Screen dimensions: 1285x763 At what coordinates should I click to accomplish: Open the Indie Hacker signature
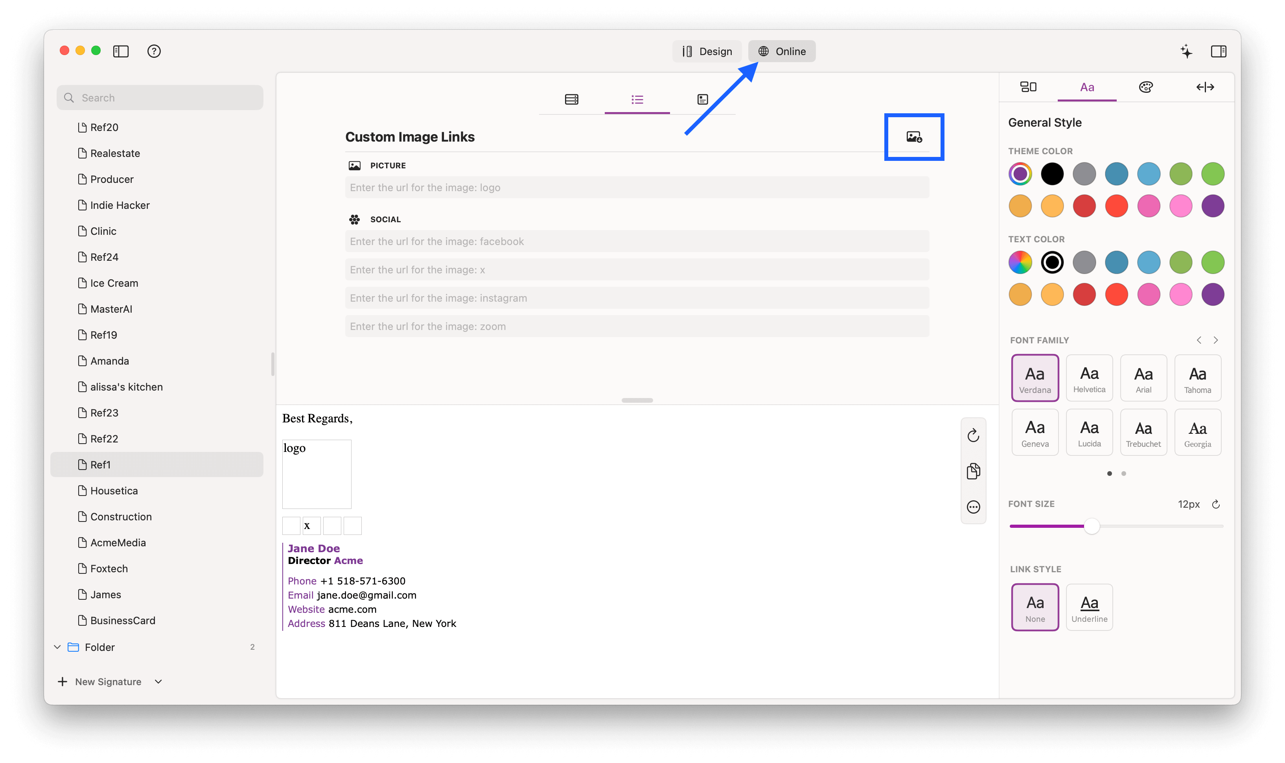tap(157, 205)
